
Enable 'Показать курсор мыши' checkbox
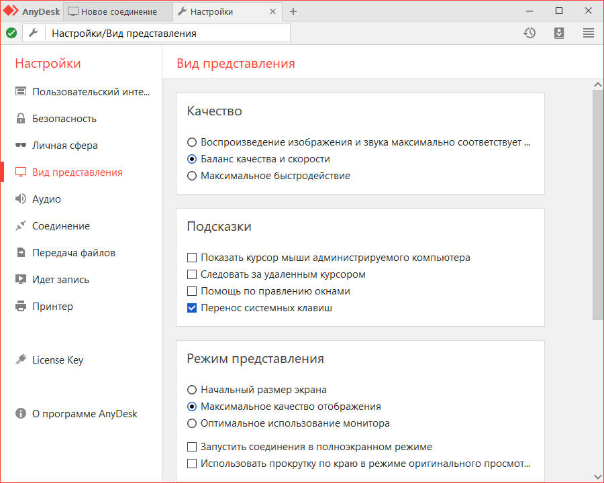pos(193,258)
